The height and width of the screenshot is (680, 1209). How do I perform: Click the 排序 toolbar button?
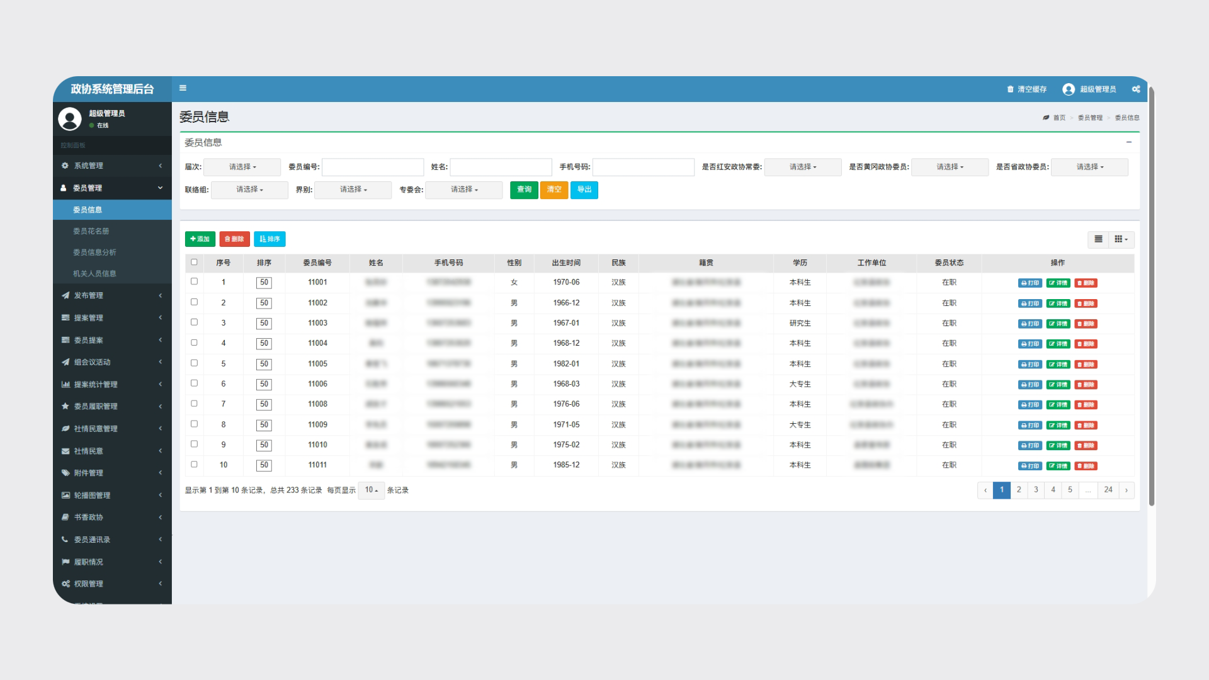click(x=270, y=239)
